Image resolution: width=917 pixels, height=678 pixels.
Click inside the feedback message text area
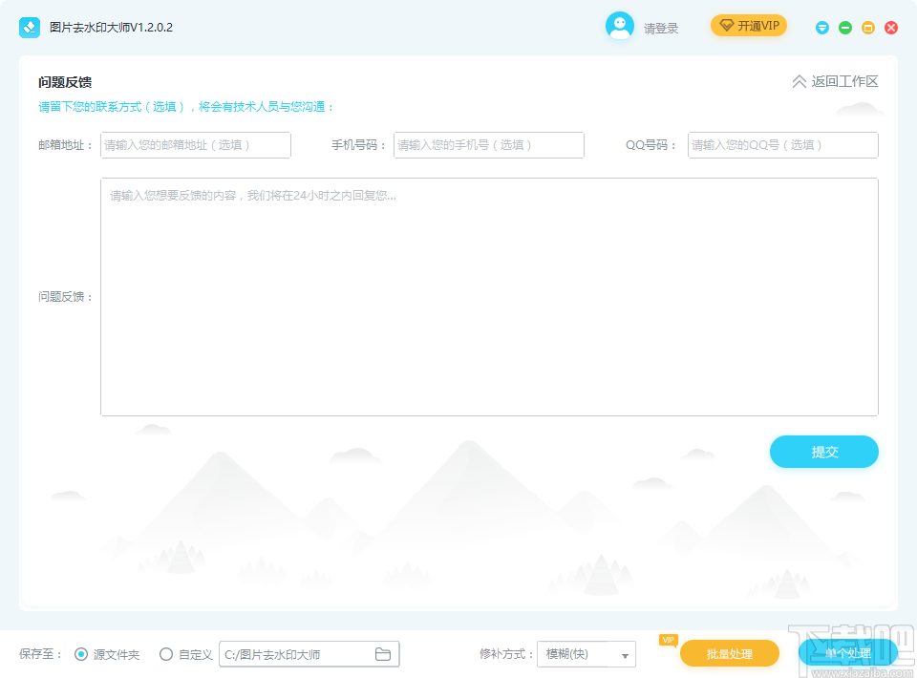click(x=489, y=296)
